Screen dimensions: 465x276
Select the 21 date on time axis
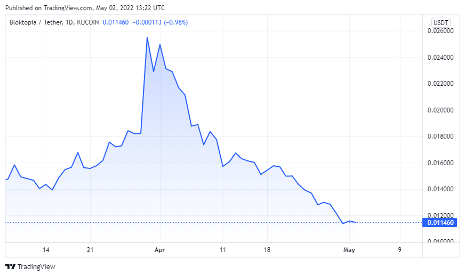pyautogui.click(x=90, y=250)
